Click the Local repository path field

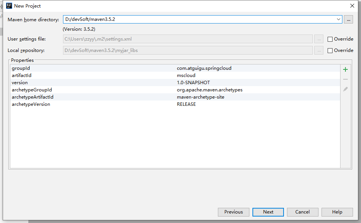coord(188,50)
